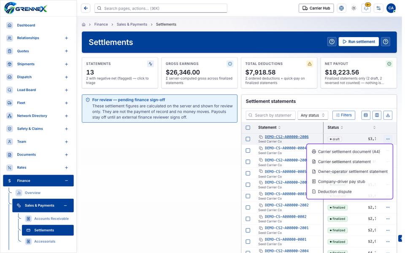Expand the Shipments sidebar section
Viewport: 405px width, 253px height.
coord(66,64)
